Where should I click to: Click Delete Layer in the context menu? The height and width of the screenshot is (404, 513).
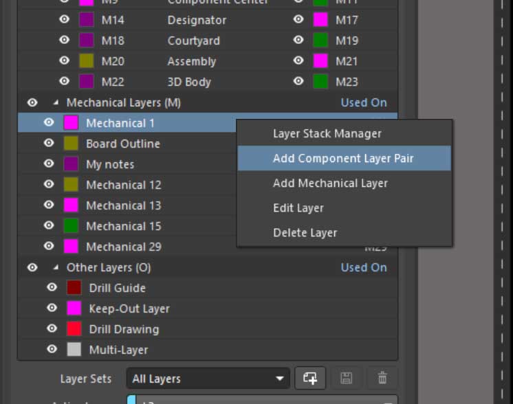pyautogui.click(x=305, y=233)
